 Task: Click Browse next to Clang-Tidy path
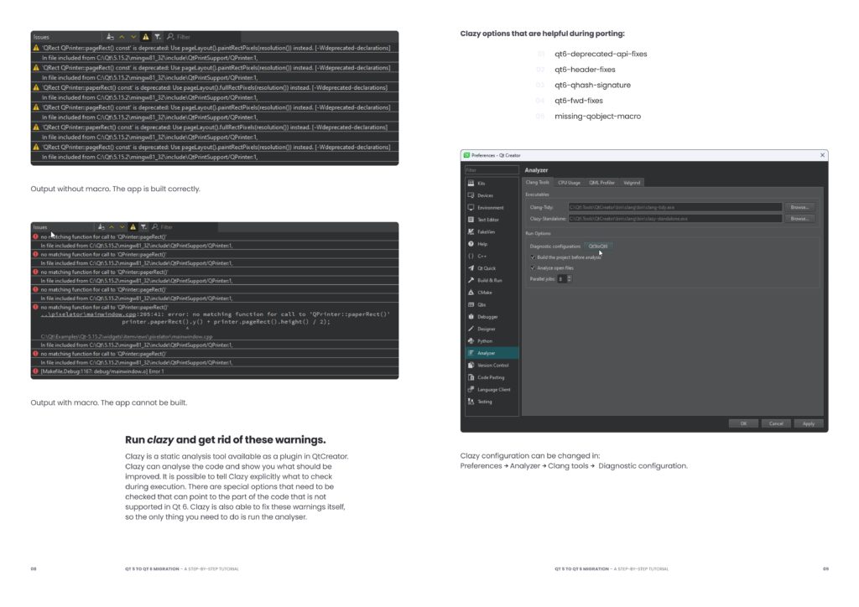[x=799, y=207]
